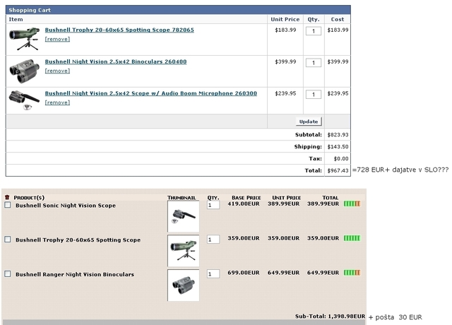Open Bushnell Trophy 20-60x65 Spotting Scope 782065 link
Image resolution: width=452 pixels, height=325 pixels.
coord(119,30)
